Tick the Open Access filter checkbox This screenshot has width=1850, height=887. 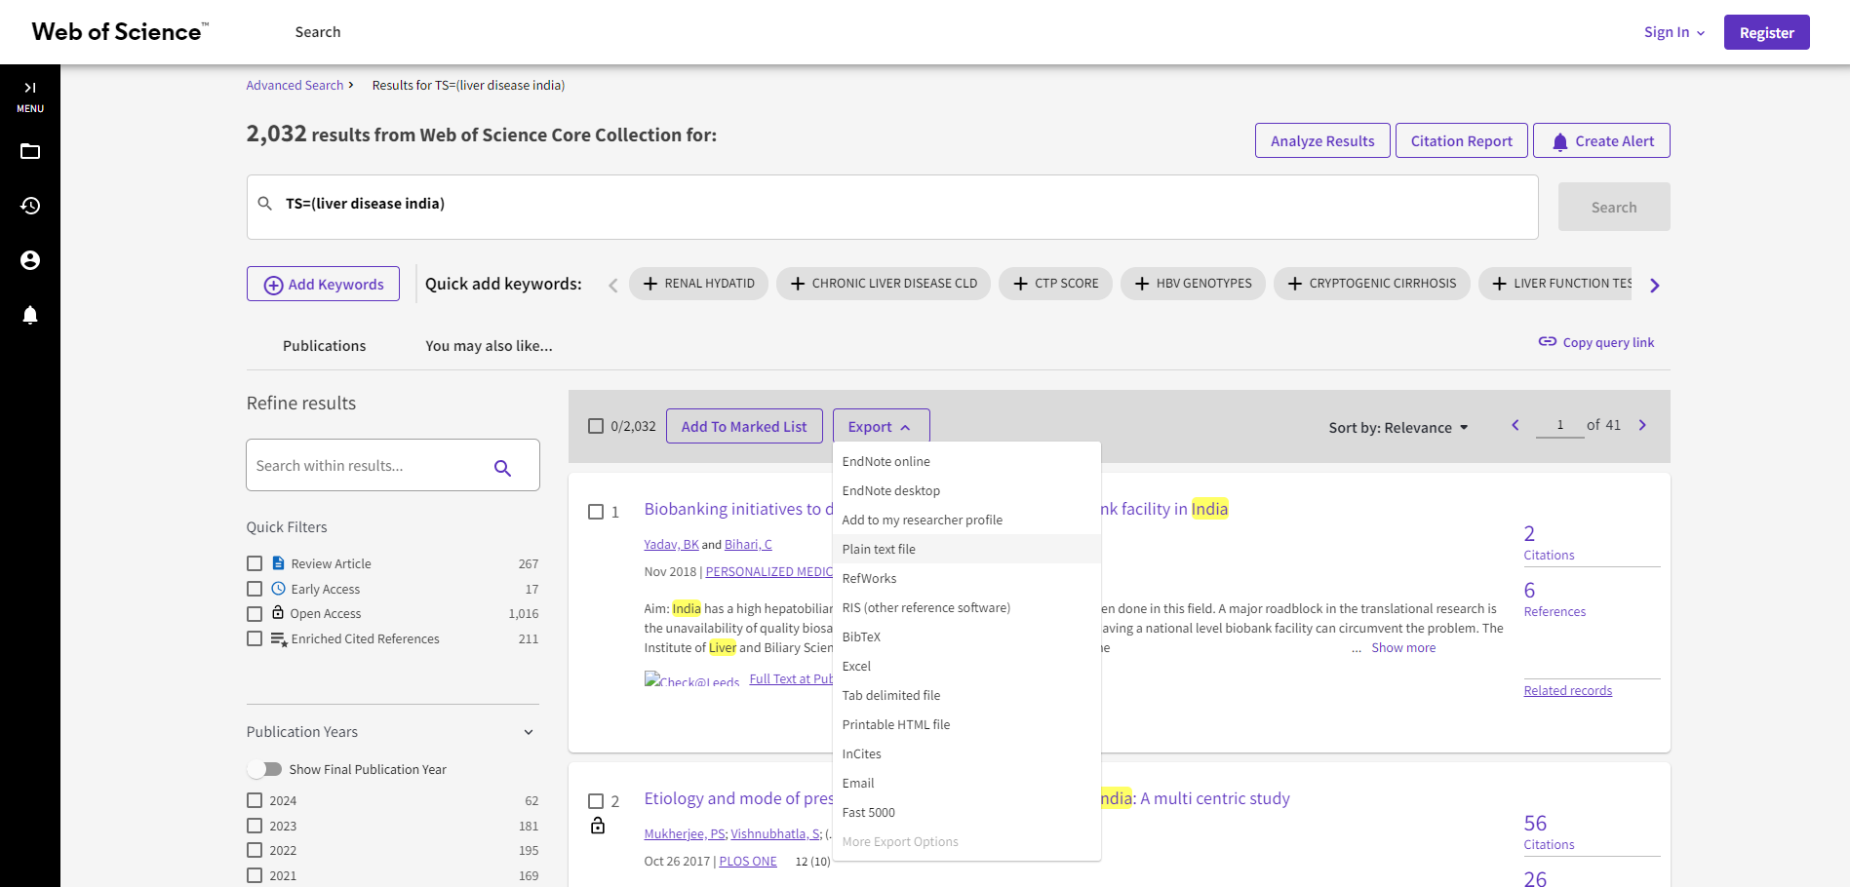(x=255, y=614)
